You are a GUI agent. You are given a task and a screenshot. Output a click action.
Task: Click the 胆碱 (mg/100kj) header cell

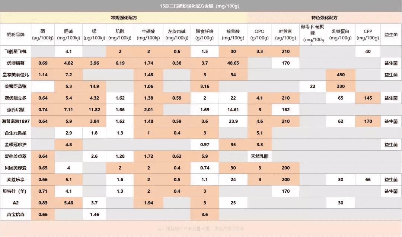(68, 35)
